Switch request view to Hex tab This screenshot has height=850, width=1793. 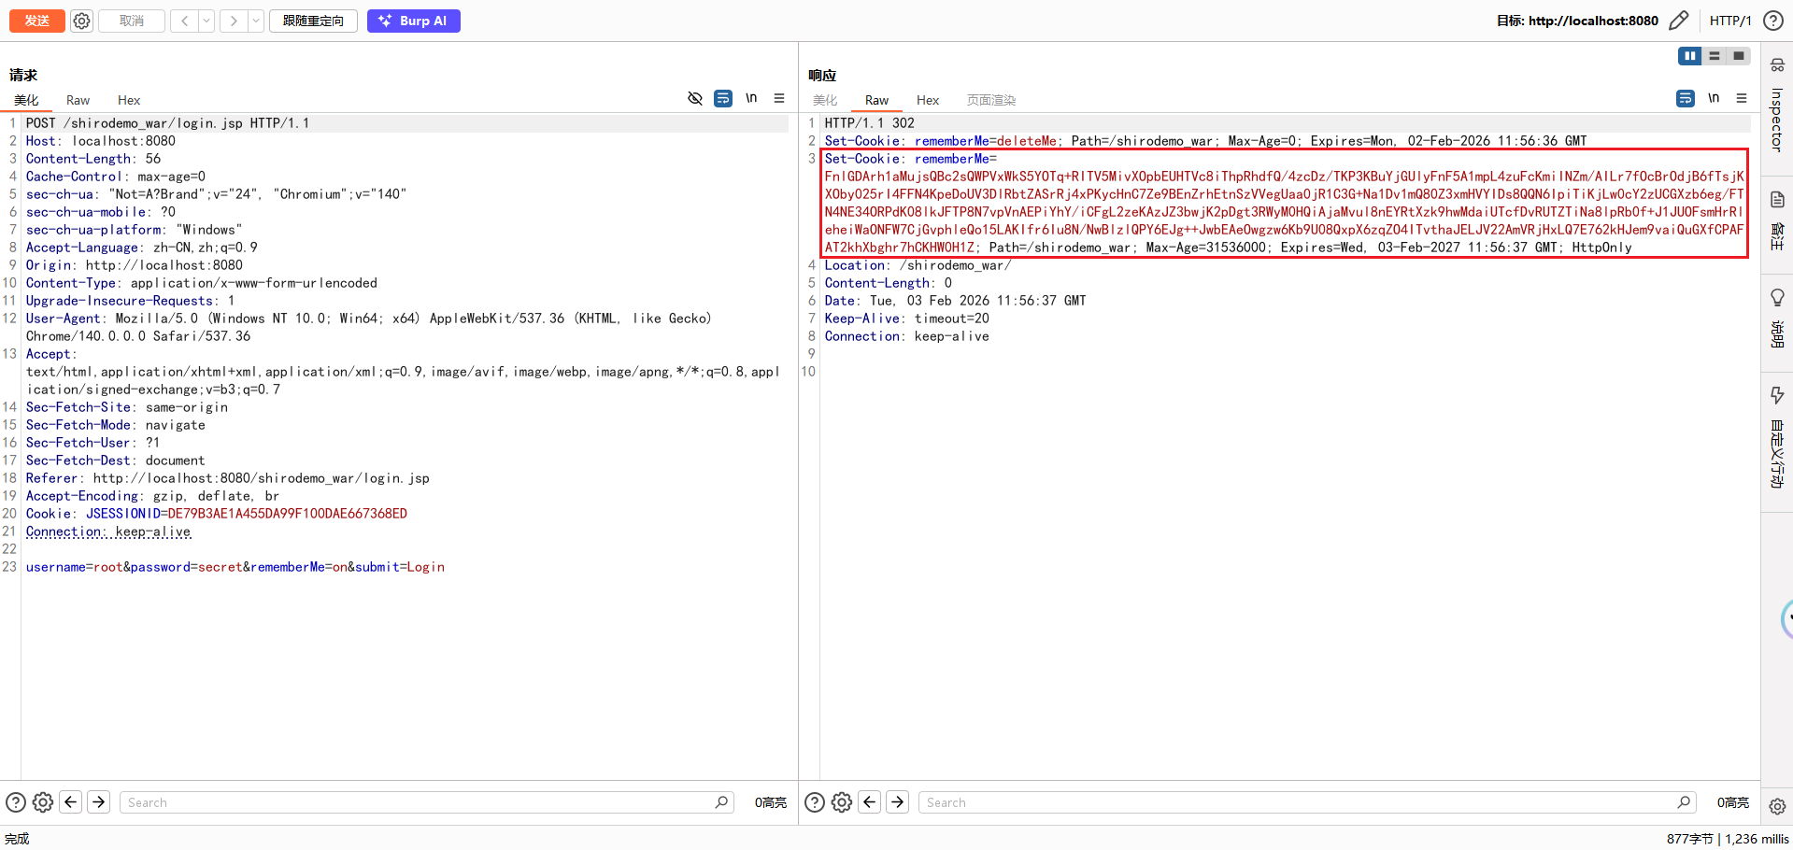tap(129, 100)
